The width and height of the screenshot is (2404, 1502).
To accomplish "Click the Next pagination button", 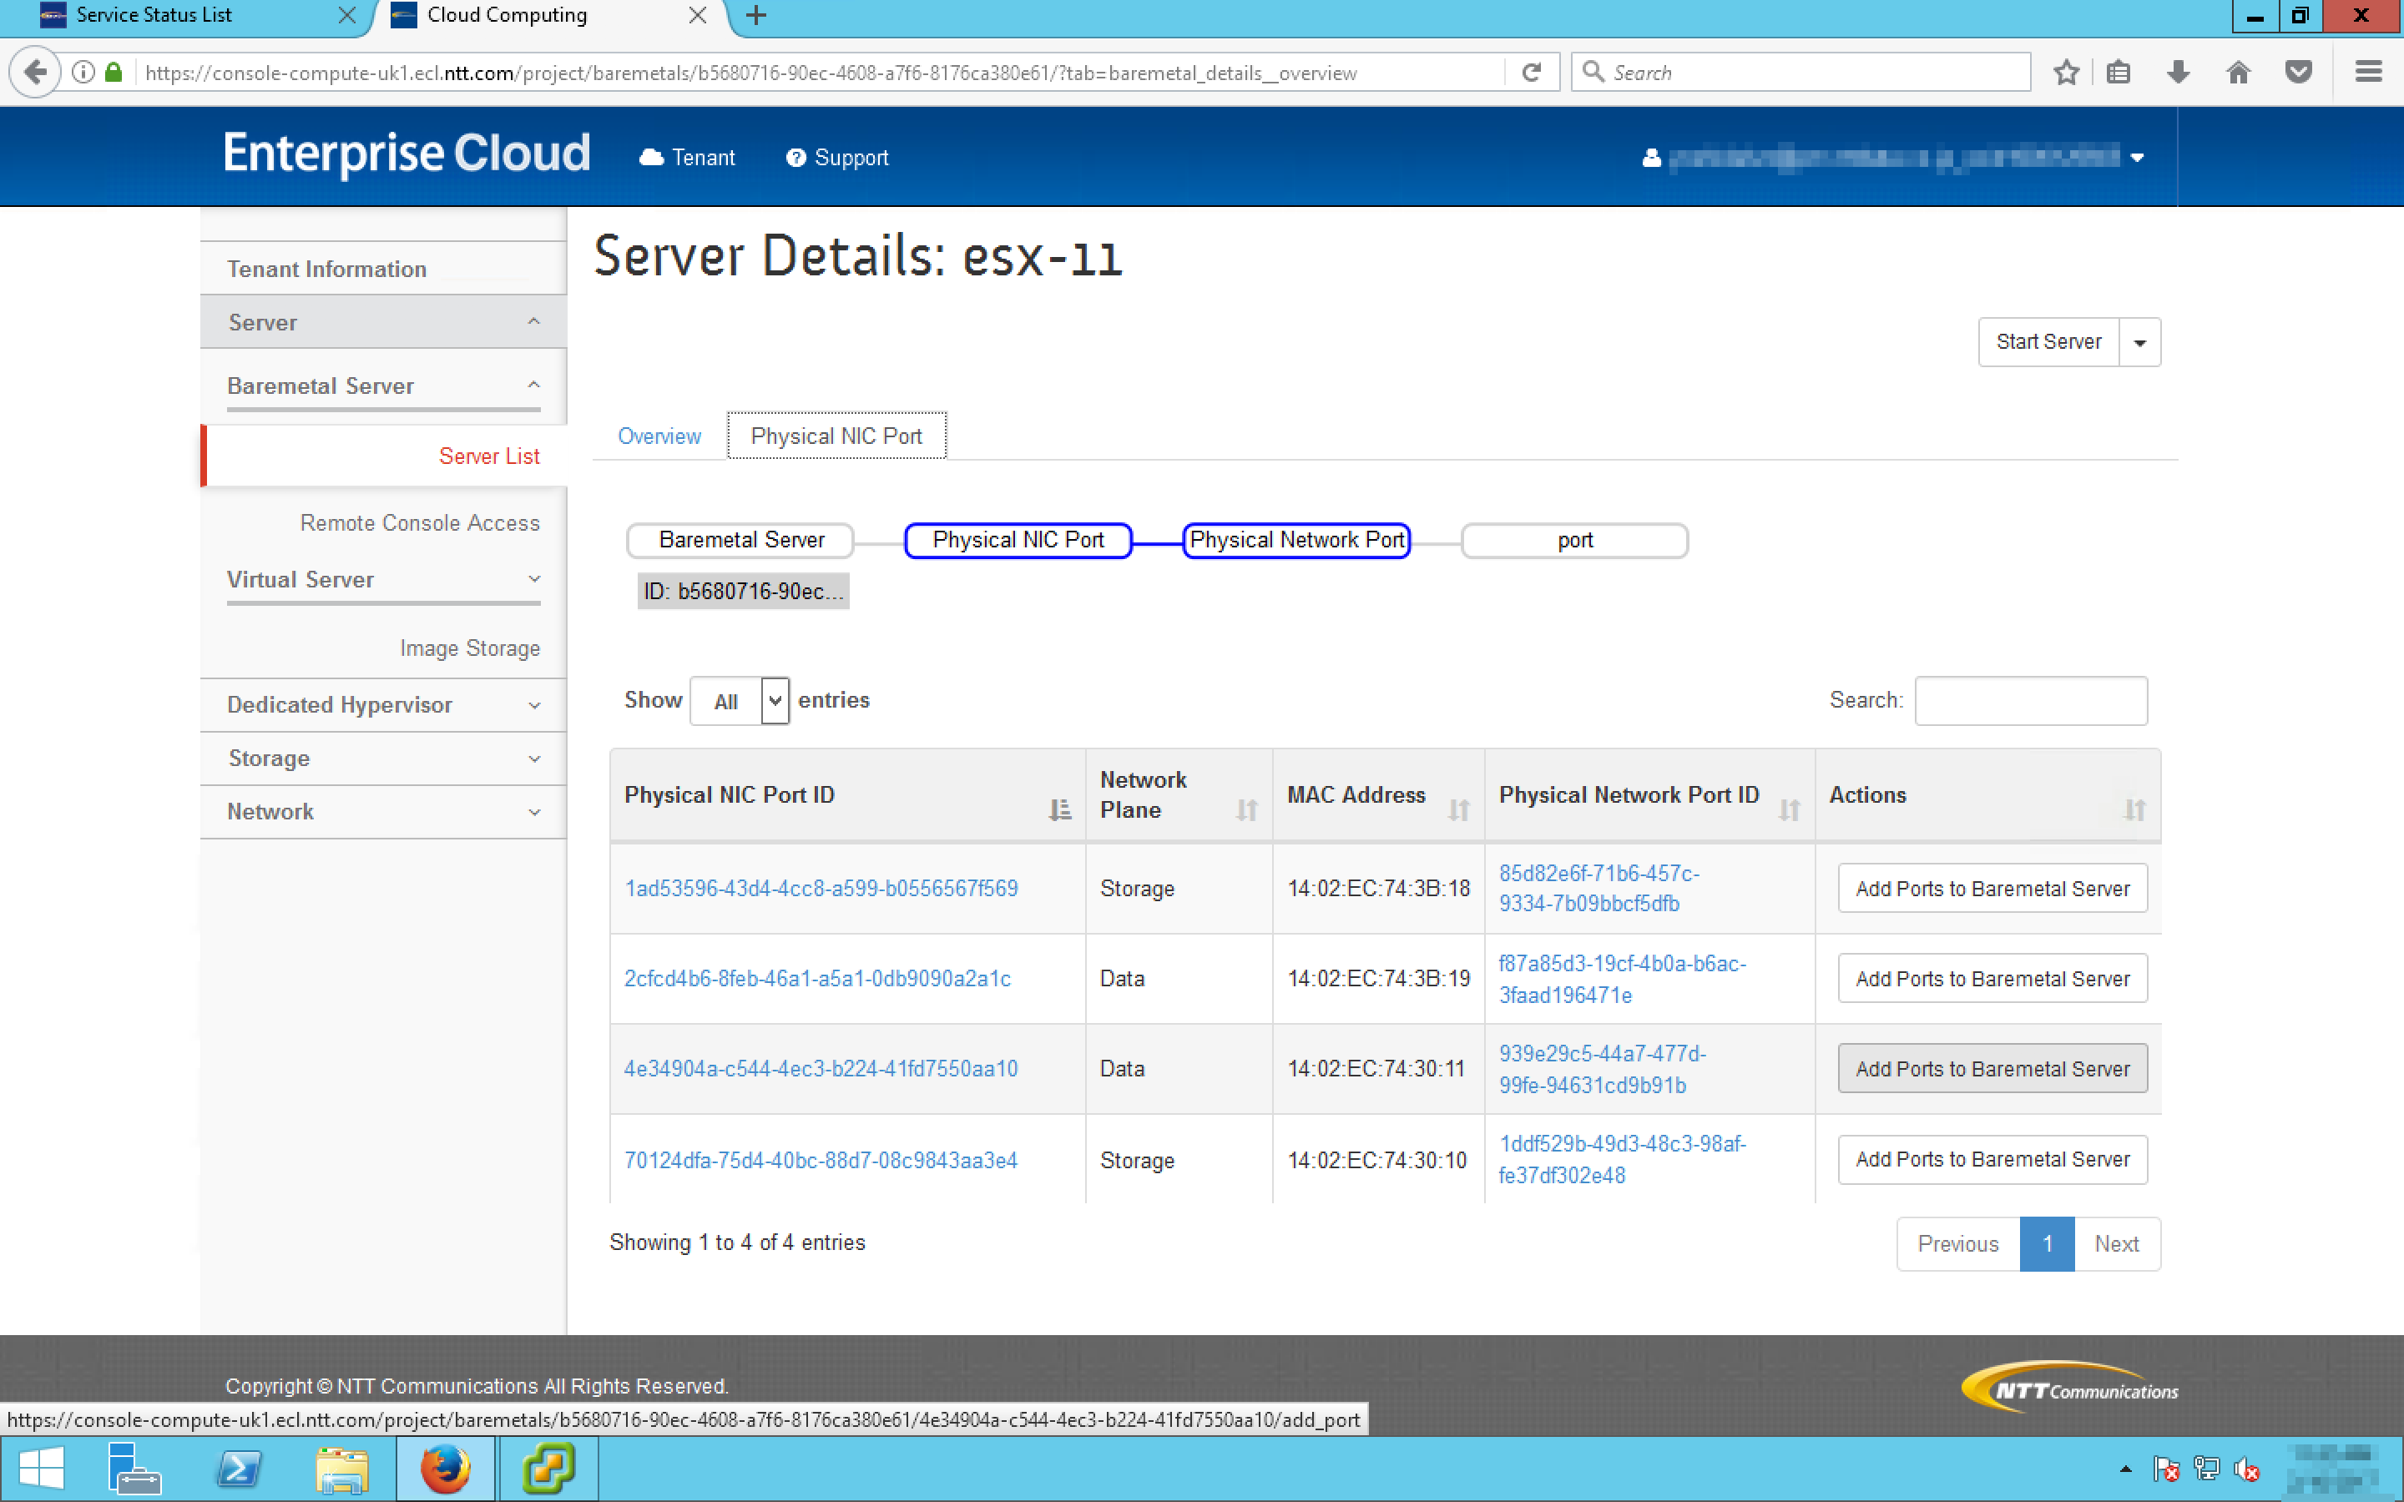I will click(2116, 1243).
